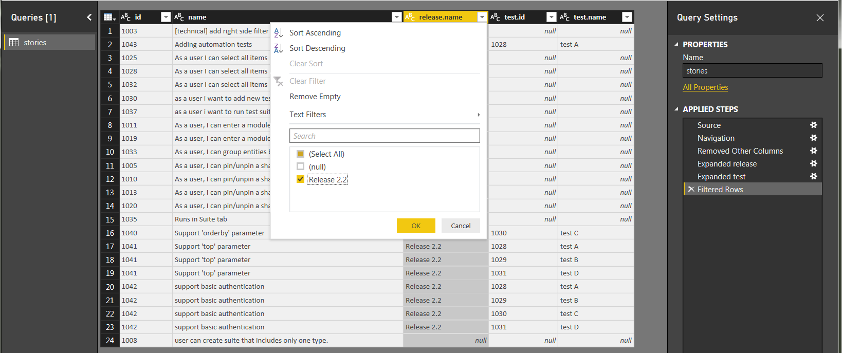Screen dimensions: 842x353
Task: Open settings gear for Removed Other Columns step
Action: point(814,151)
